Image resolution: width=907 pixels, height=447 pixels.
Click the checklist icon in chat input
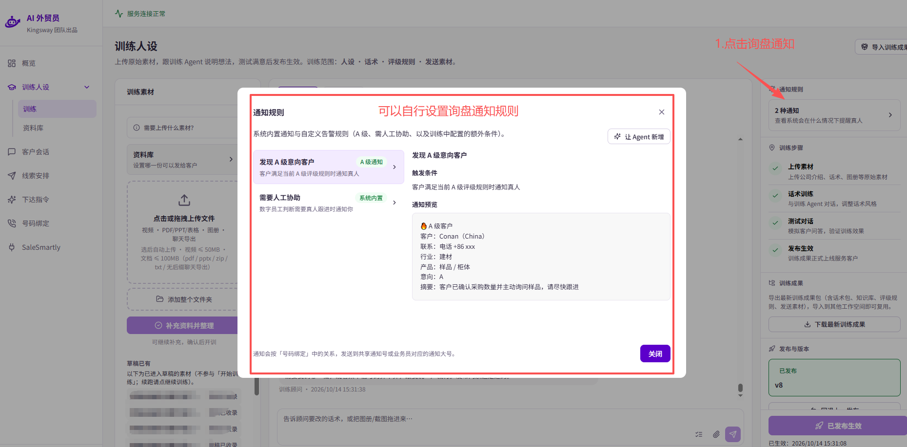pos(699,434)
